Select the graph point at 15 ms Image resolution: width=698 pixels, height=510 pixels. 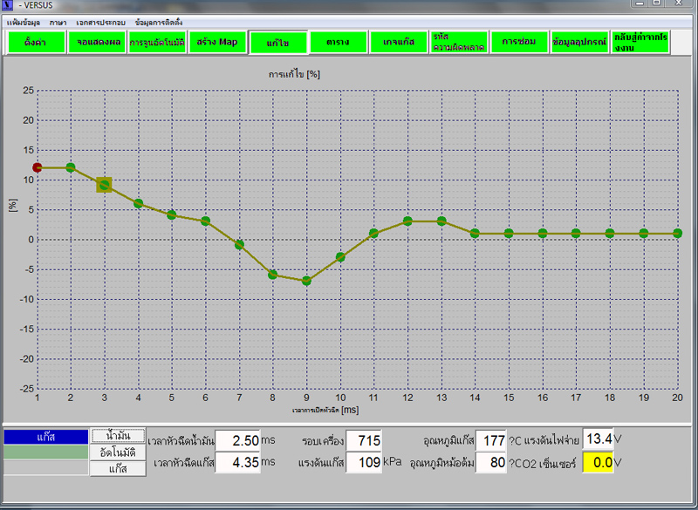[x=509, y=233]
